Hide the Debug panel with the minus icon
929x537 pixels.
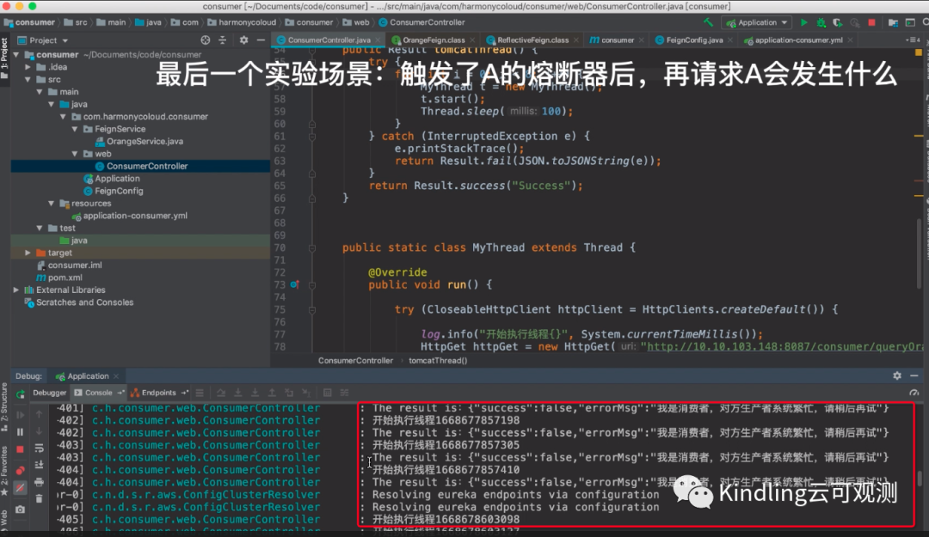[x=914, y=376]
